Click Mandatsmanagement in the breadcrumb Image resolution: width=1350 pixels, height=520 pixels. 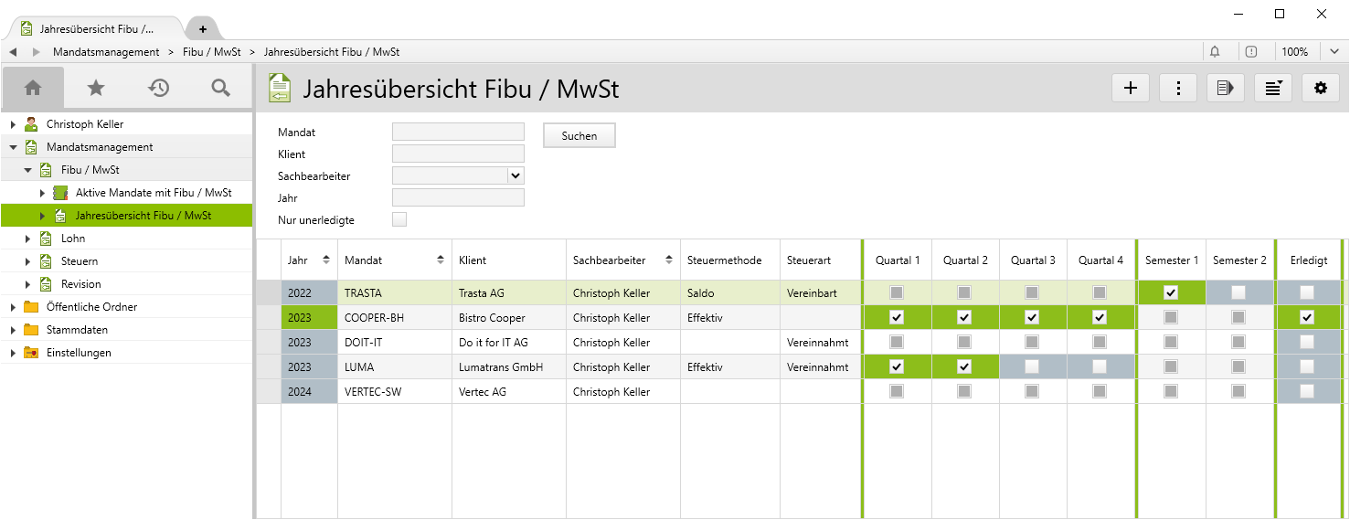coord(106,52)
